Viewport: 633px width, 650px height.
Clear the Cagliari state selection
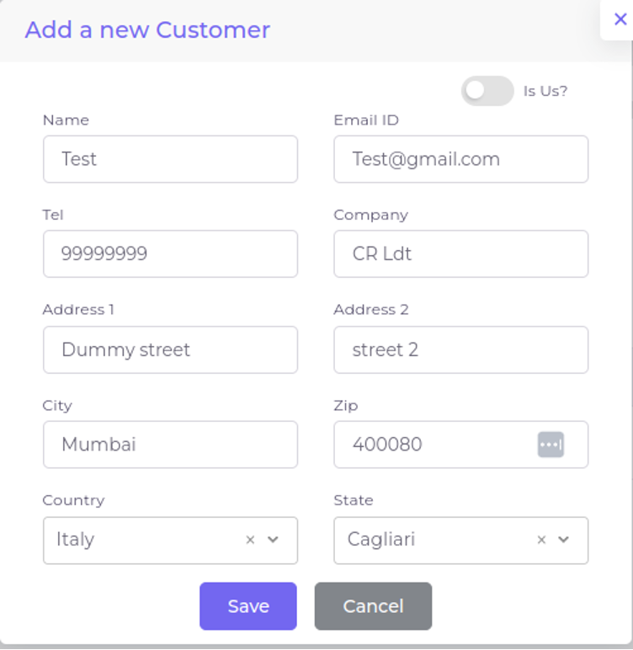click(541, 540)
